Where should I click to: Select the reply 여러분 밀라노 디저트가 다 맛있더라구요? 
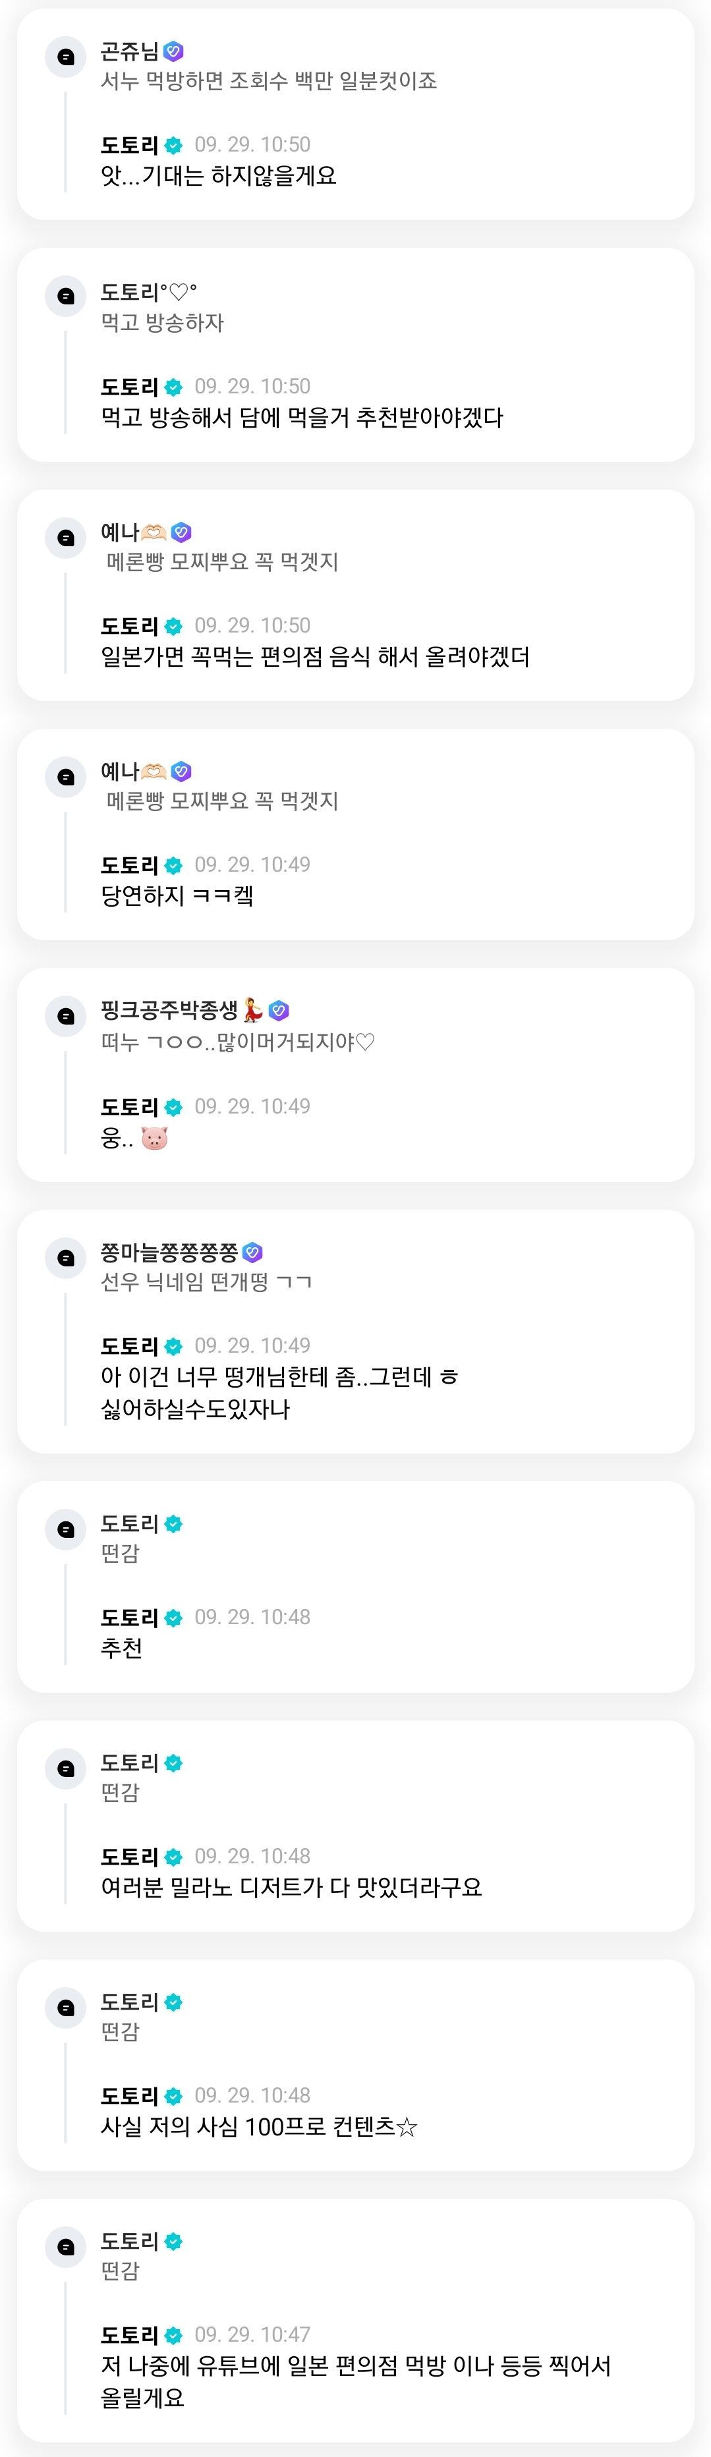tap(291, 1888)
